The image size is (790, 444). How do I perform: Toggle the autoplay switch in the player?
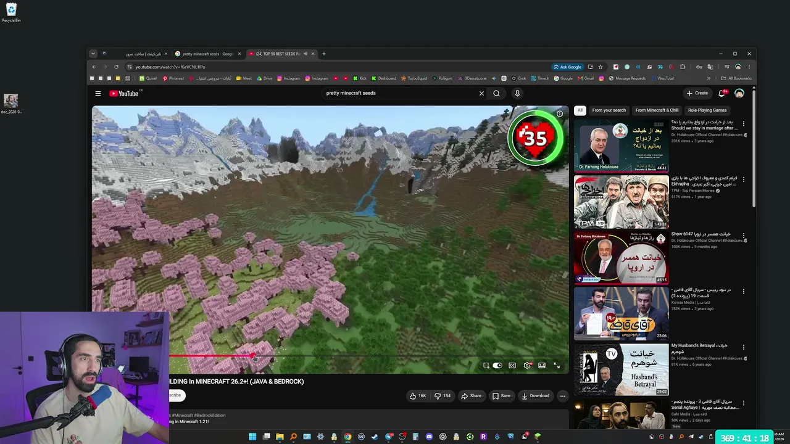[497, 366]
